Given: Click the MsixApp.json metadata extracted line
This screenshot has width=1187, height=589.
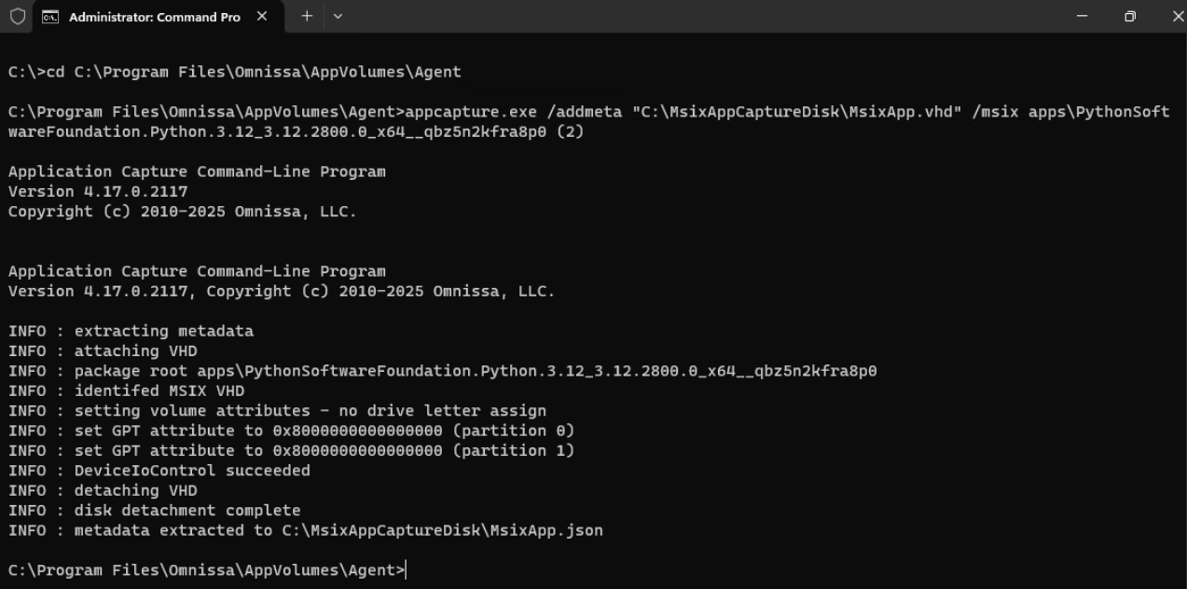Looking at the screenshot, I should click(x=306, y=530).
